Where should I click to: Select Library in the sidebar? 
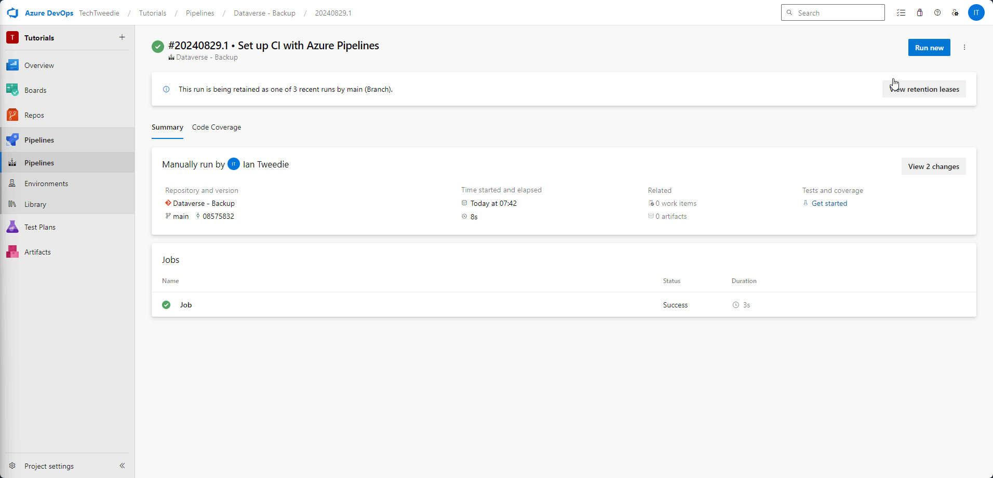[x=35, y=204]
